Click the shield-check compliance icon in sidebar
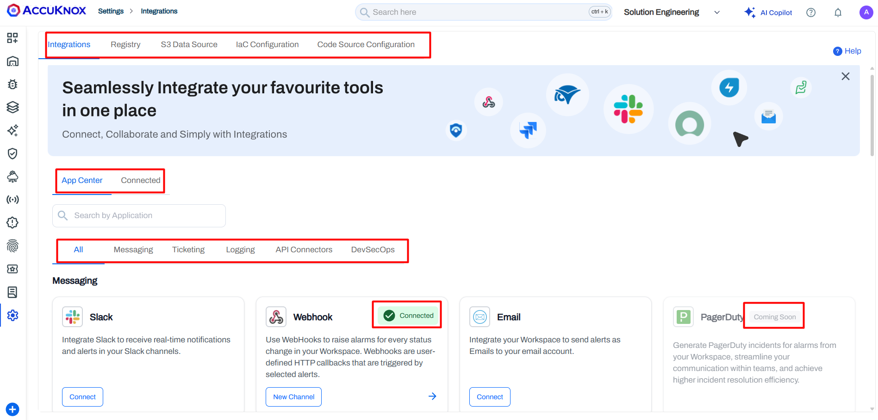This screenshot has width=878, height=420. coord(12,153)
